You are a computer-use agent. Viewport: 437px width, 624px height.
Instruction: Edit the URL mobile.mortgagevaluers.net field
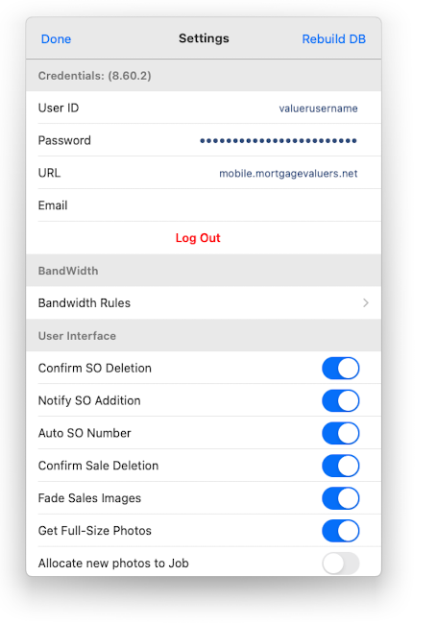pyautogui.click(x=288, y=174)
